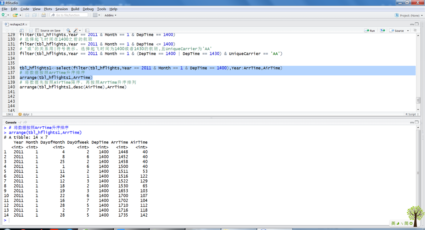Click code line 140 arrange desc(AirTime)
Image resolution: width=425 pixels, height=230 pixels.
[x=73, y=87]
